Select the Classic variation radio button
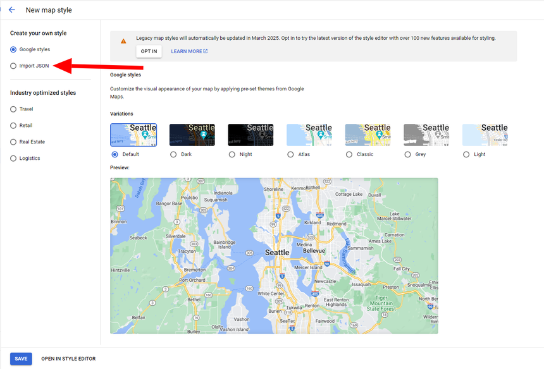The height and width of the screenshot is (369, 544). click(349, 154)
